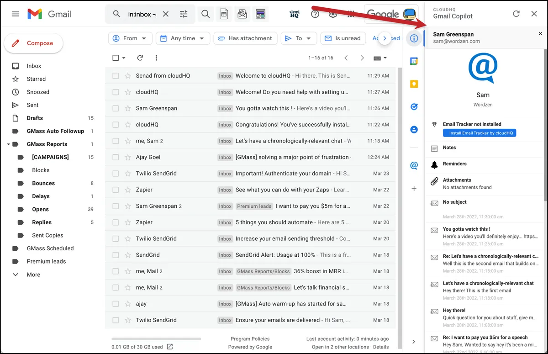Open the Snoozed folder
The height and width of the screenshot is (354, 548).
point(38,92)
